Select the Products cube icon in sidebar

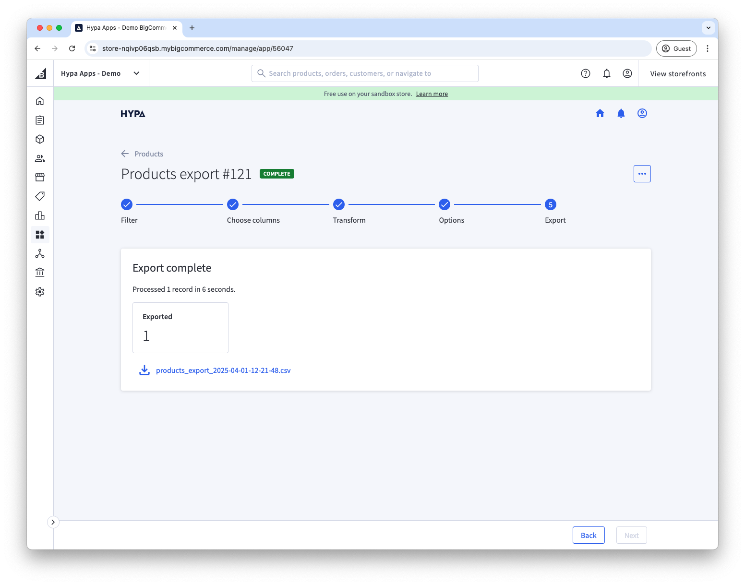coord(40,139)
